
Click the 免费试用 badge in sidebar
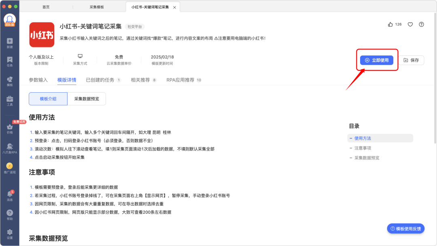pyautogui.click(x=19, y=122)
